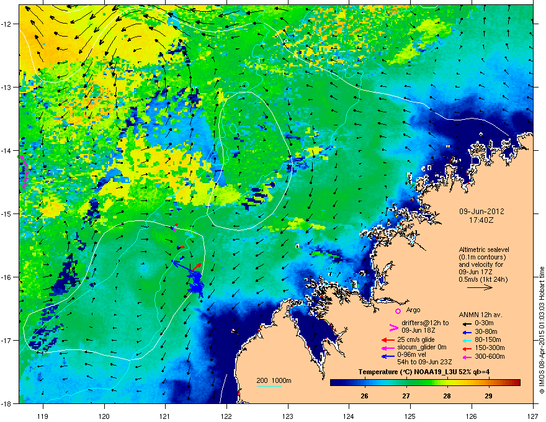Screen dimensions: 546x422
Task: Click the magenta slocum_glider legend arrow
Action: [388, 348]
